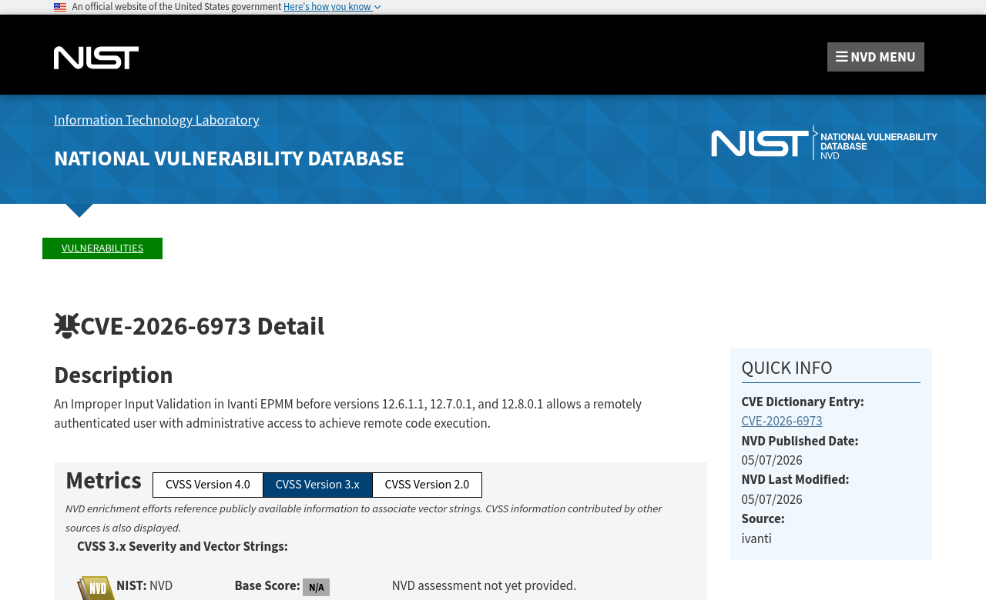Click the N/A base score badge
986x600 pixels.
click(316, 587)
